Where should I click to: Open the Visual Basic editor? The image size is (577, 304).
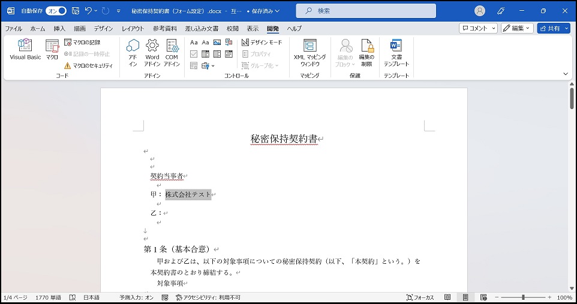(25, 49)
